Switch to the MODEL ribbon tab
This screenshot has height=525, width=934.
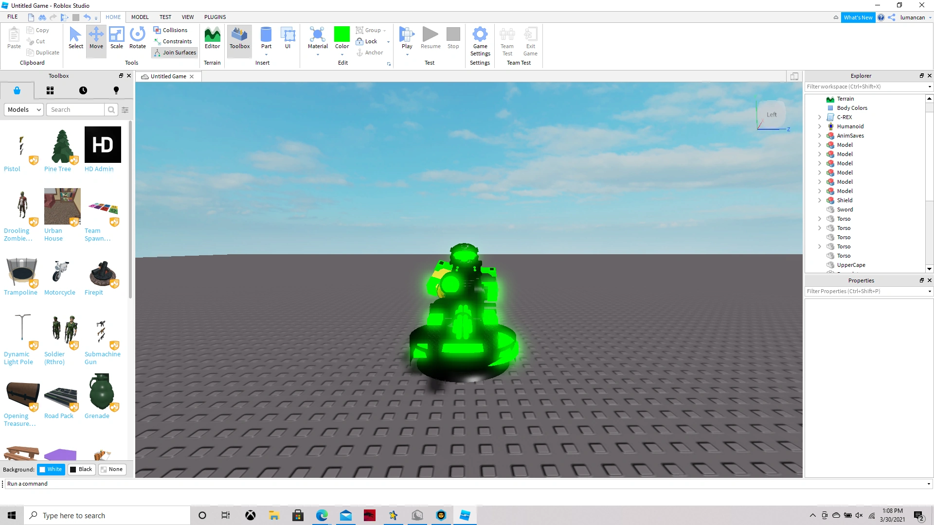pos(140,17)
